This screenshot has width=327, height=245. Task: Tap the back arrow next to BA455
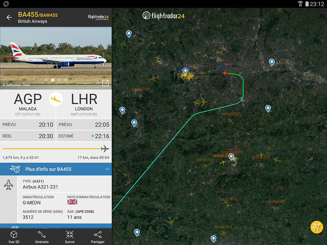(x=9, y=18)
